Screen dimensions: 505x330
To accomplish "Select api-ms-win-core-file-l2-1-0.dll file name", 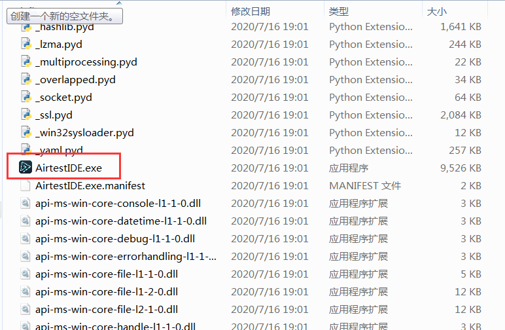I will pyautogui.click(x=107, y=310).
